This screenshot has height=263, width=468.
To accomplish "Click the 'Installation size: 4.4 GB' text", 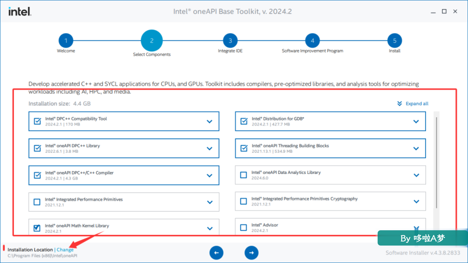I will click(x=59, y=104).
